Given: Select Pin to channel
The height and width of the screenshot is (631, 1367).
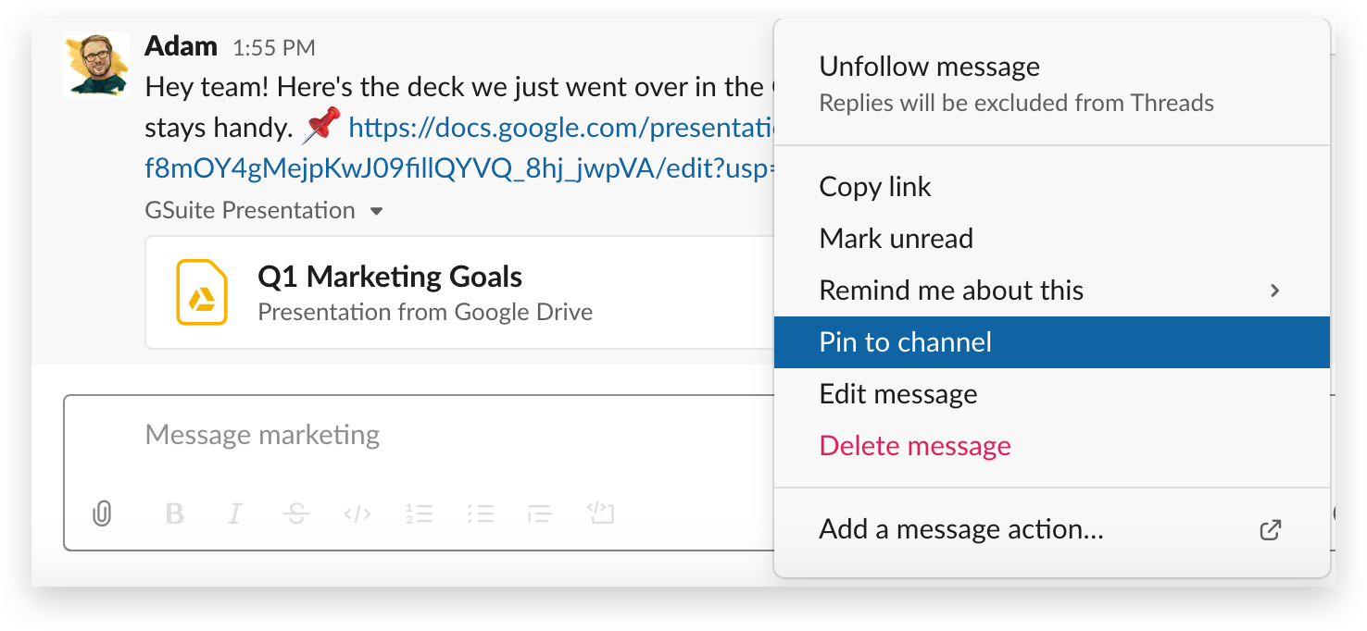Looking at the screenshot, I should click(905, 342).
